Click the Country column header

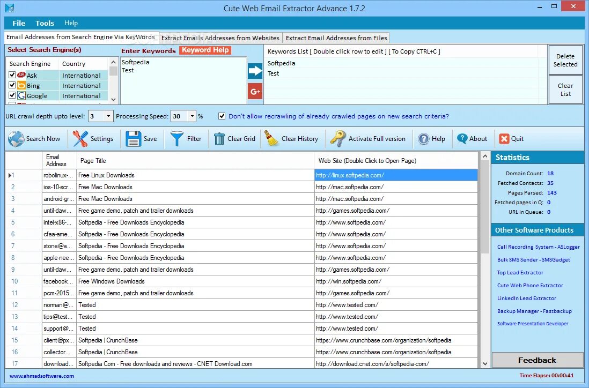pyautogui.click(x=83, y=64)
